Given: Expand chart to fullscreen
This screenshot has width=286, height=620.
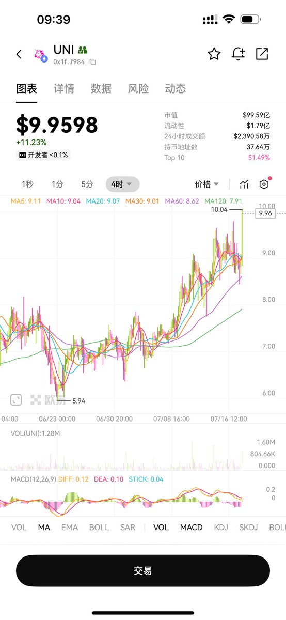Looking at the screenshot, I should point(16,399).
